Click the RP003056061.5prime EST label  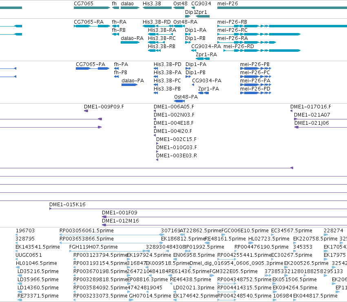click(x=86, y=231)
